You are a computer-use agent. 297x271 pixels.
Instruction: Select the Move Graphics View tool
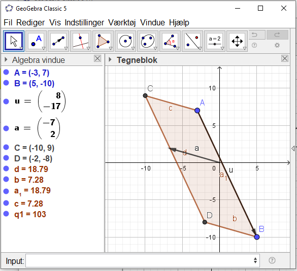[237, 41]
